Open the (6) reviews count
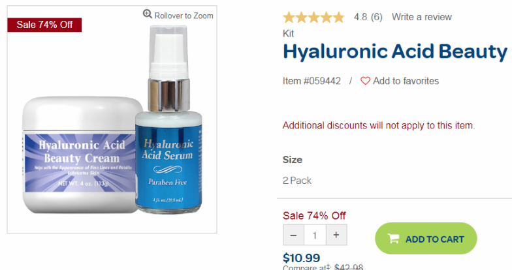Image resolution: width=512 pixels, height=270 pixels. (x=376, y=17)
